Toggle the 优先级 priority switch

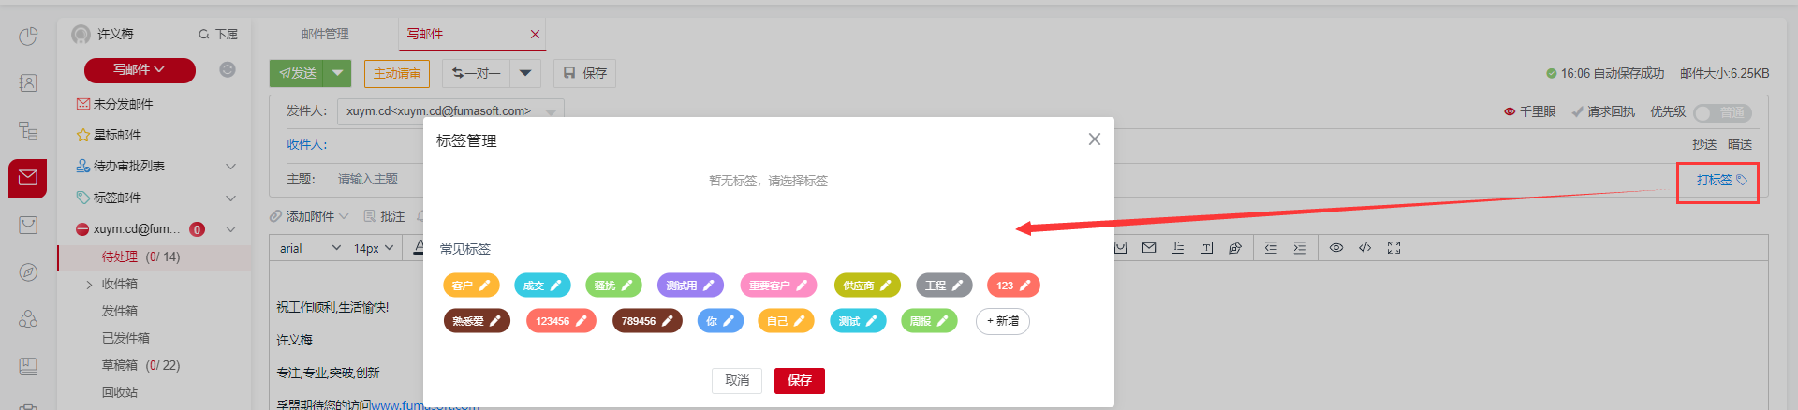point(1722,112)
